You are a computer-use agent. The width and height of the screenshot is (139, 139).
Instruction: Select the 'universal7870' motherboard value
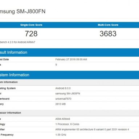(x=63, y=99)
